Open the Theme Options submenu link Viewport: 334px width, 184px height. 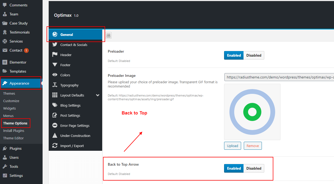pyautogui.click(x=15, y=123)
